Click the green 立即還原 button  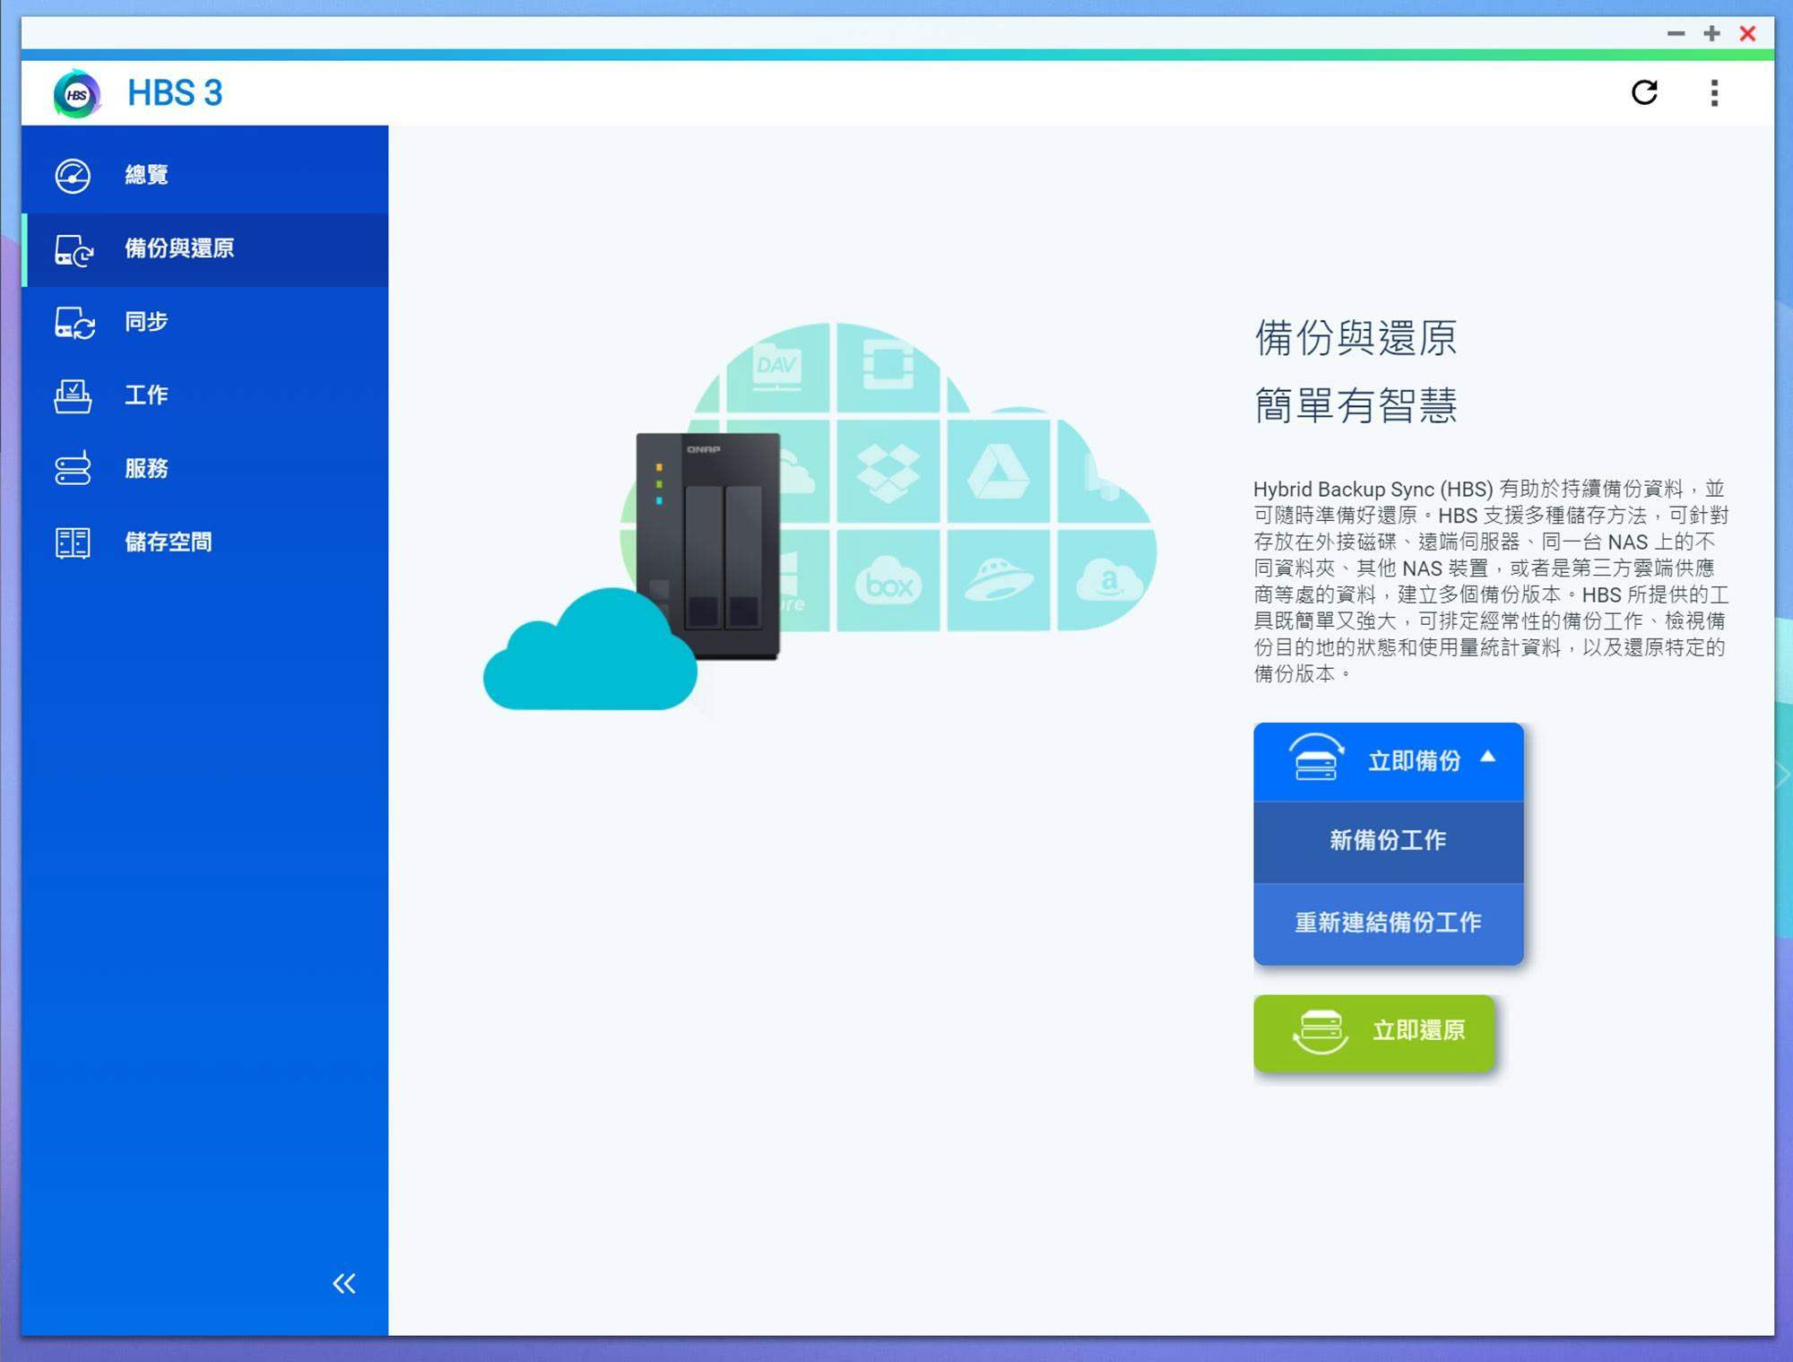[x=1373, y=1032]
